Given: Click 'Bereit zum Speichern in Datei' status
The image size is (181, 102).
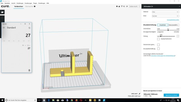Looking at the screenshot, I should click(153, 91).
